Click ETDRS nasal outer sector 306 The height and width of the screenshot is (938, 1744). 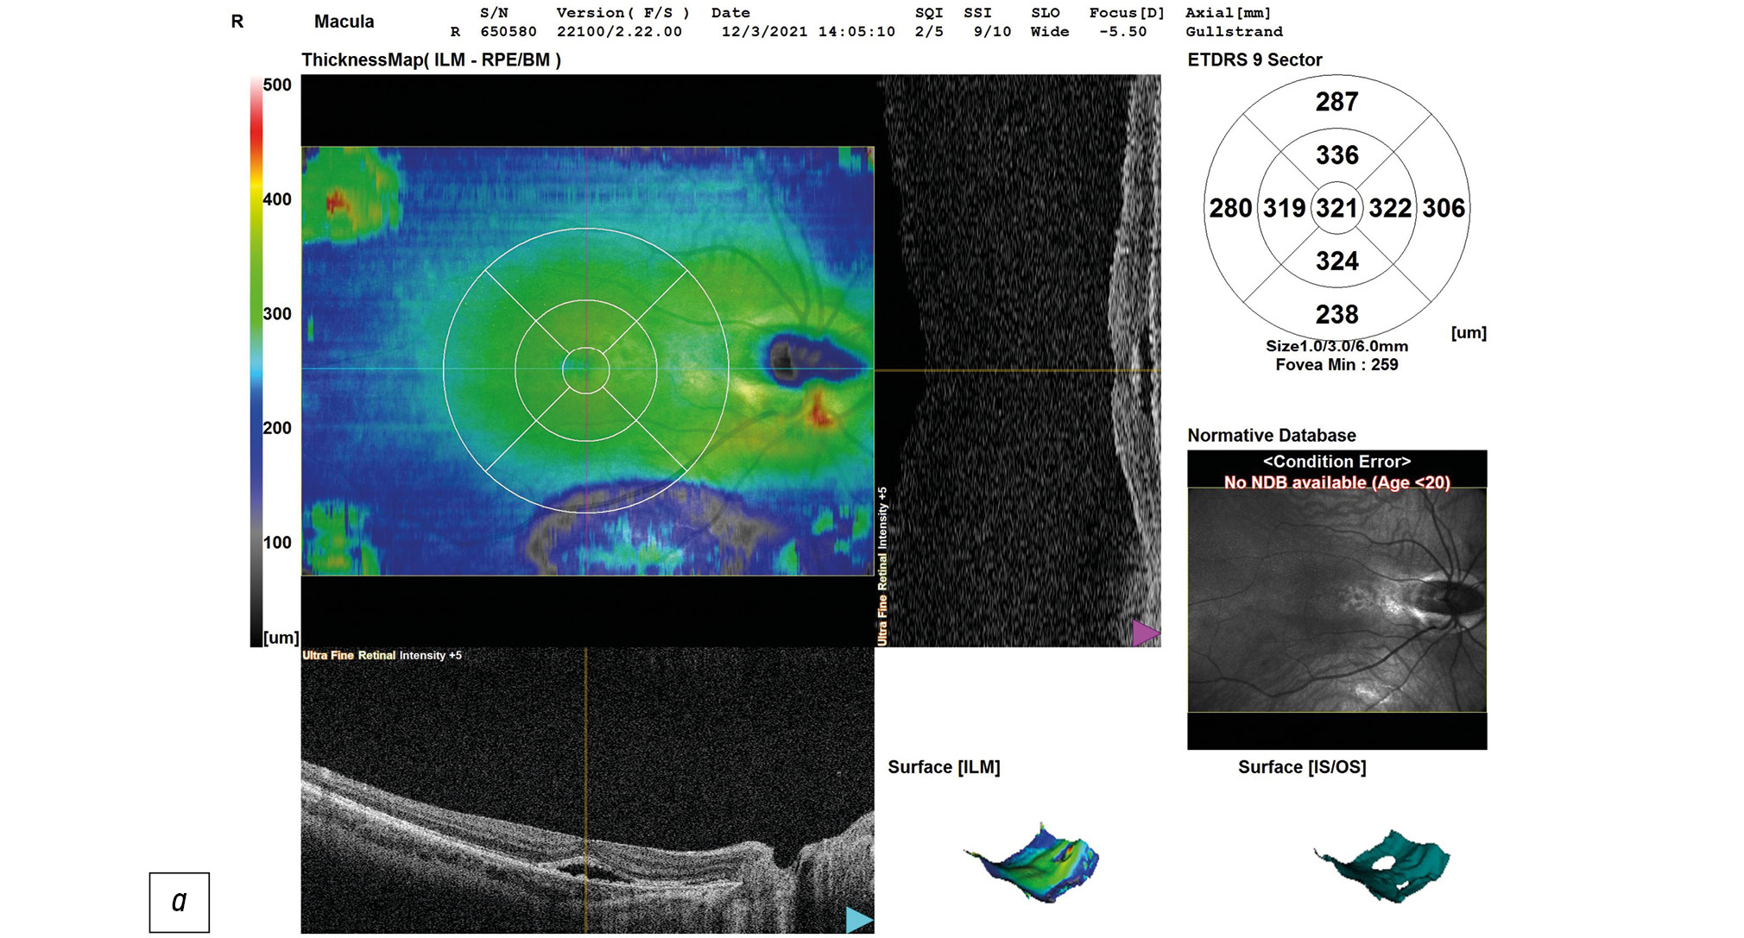1444,208
